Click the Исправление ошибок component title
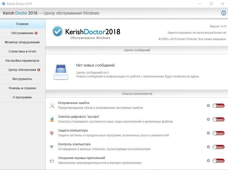 coord(74,103)
